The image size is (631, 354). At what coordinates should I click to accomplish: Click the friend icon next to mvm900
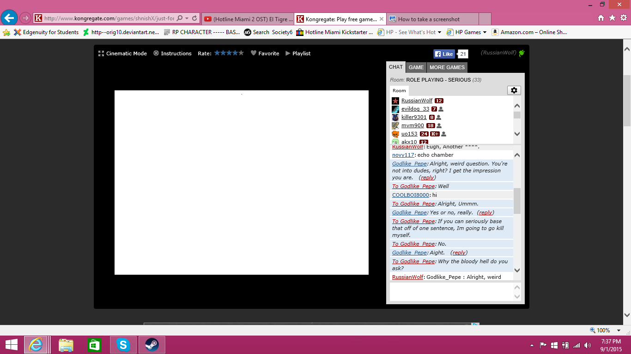click(x=439, y=126)
